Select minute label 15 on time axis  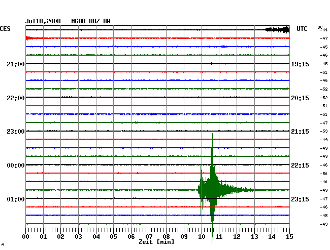pos(289,236)
